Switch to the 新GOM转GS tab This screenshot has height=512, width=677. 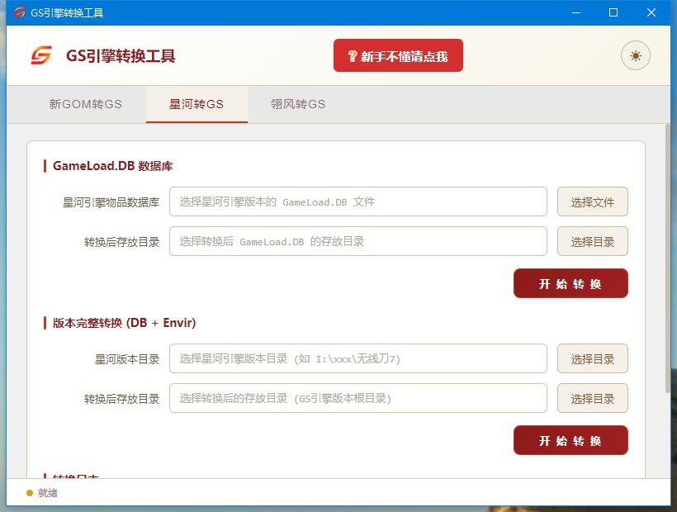86,104
